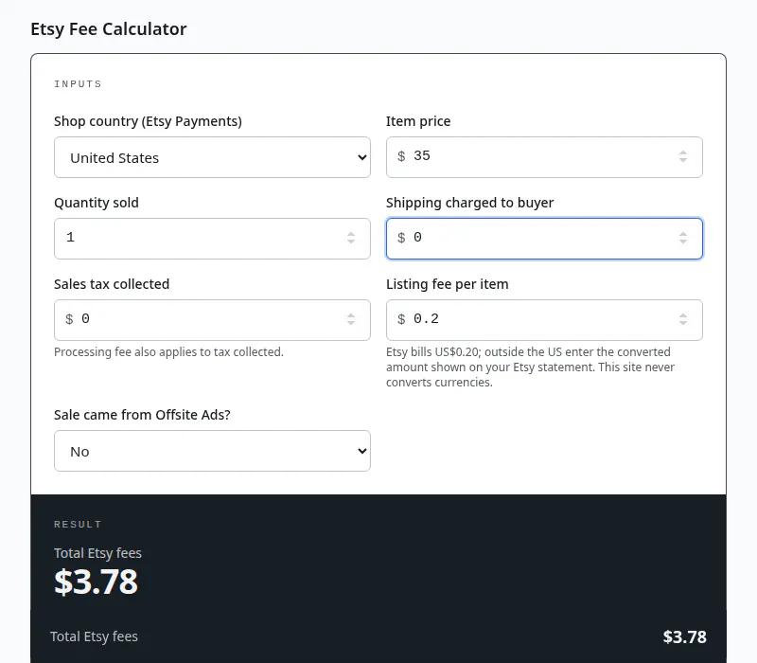Click the 'Etsy bills US$0.20' helper text

(530, 367)
